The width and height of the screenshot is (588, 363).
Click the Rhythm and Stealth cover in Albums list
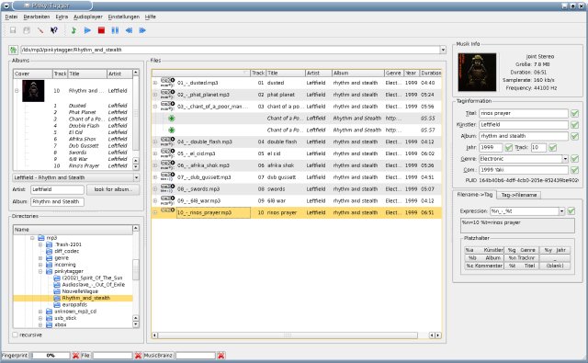[x=33, y=90]
